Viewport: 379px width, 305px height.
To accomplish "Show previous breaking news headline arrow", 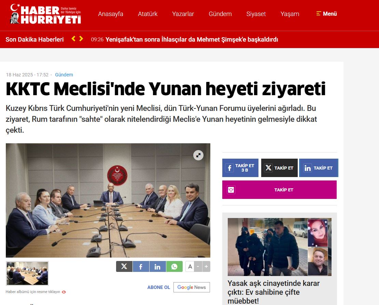I will click(x=73, y=39).
